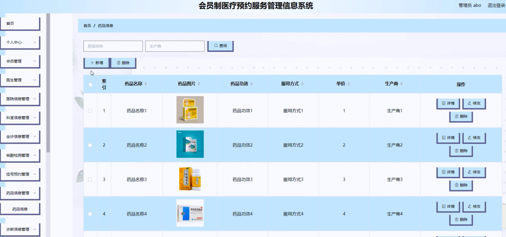The image size is (506, 237).
Task: Click 退出登录 logout link
Action: pyautogui.click(x=496, y=6)
